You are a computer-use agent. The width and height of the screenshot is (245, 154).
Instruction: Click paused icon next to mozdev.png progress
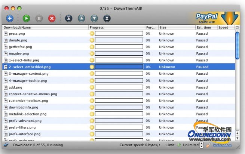point(92,53)
